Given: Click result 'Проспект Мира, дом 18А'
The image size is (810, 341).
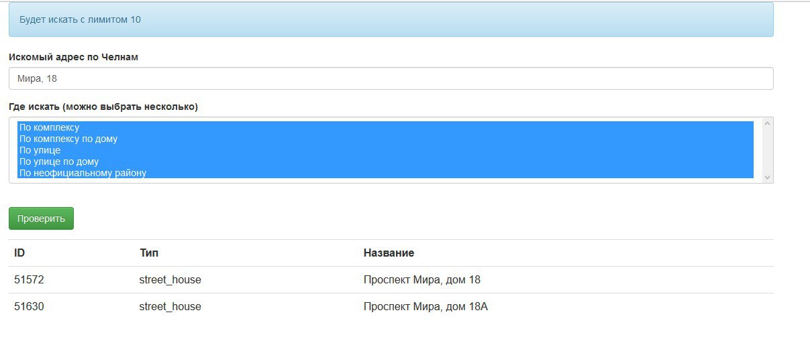Looking at the screenshot, I should pyautogui.click(x=425, y=307).
